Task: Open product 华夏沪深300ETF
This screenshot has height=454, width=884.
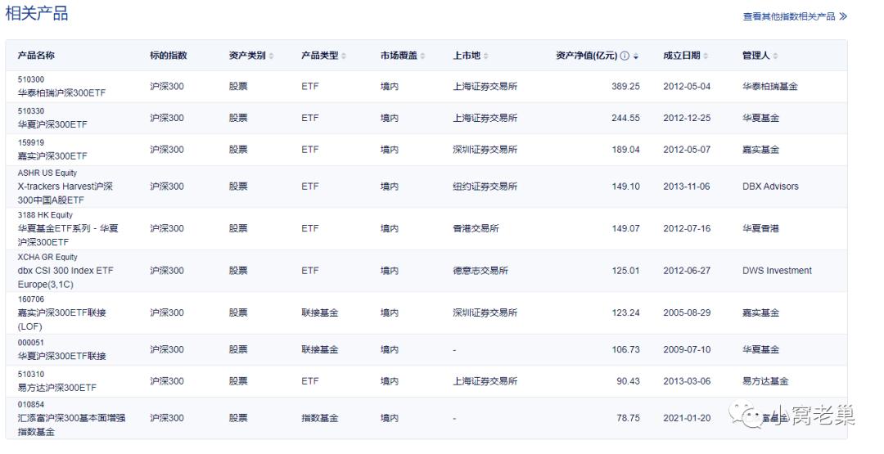Action: pyautogui.click(x=52, y=124)
